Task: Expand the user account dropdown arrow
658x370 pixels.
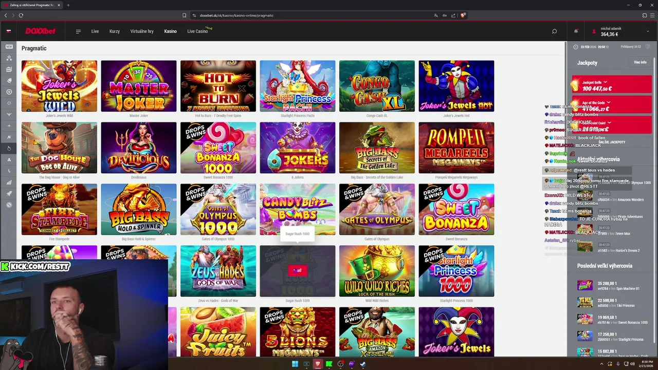Action: click(648, 31)
